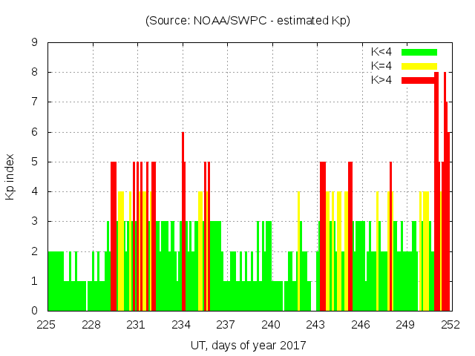
Task: Click the 225 tick label on x-axis
Action: [47, 324]
